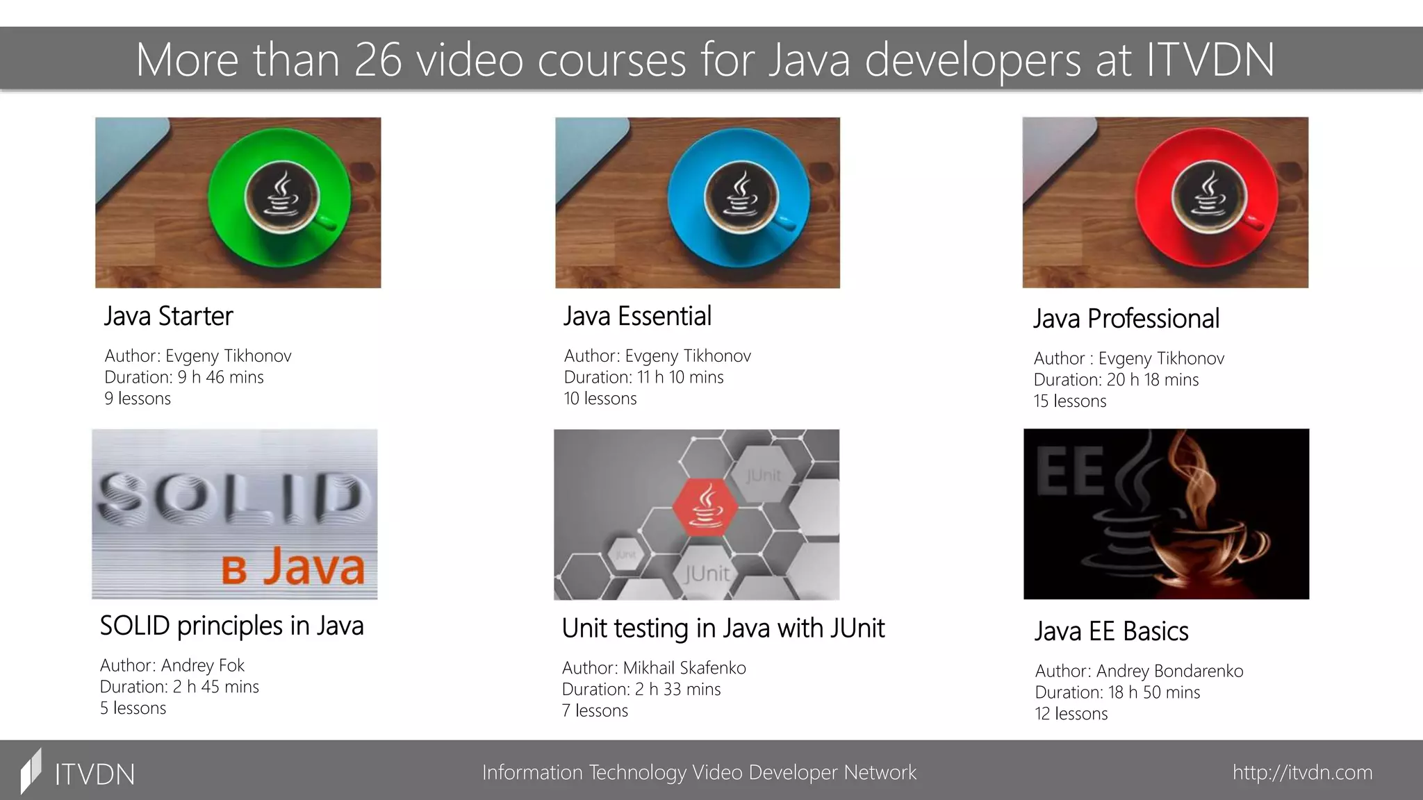Open the Java Professional red cup thumbnail
The width and height of the screenshot is (1423, 800).
[1165, 203]
